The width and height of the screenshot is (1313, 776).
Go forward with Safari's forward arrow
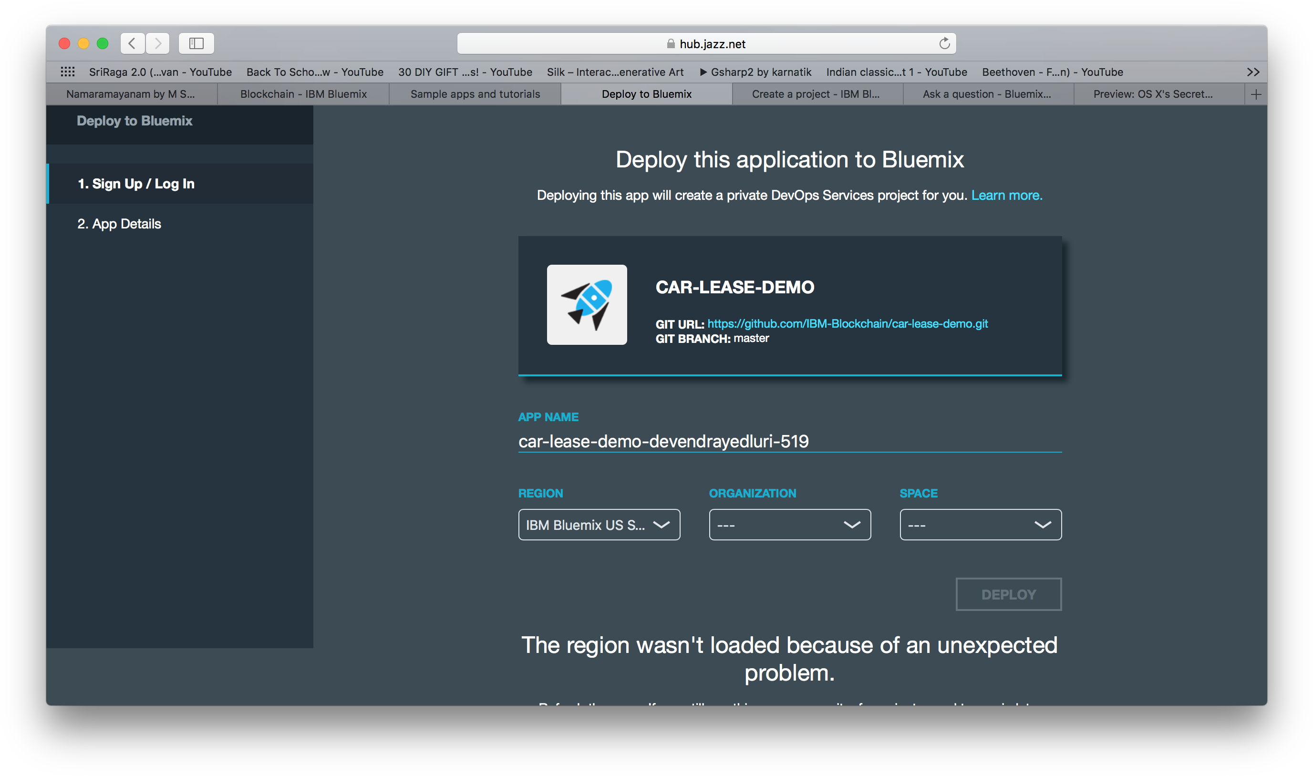pyautogui.click(x=157, y=43)
